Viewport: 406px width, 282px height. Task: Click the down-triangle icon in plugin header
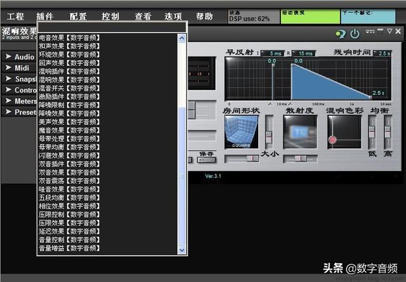pyautogui.click(x=390, y=31)
